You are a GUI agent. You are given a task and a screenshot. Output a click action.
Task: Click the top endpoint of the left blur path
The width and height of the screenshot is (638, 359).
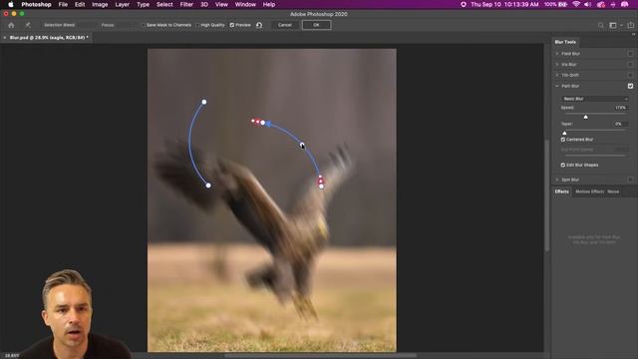[204, 102]
